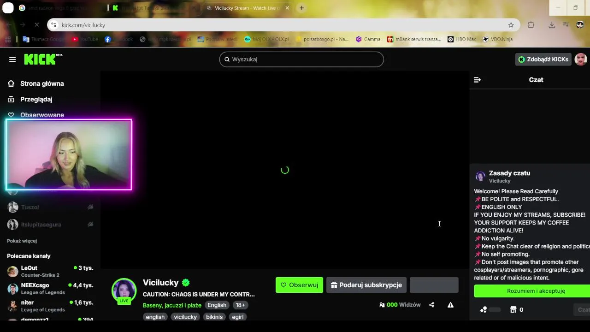Screen dimensions: 590x332
Task: Switch to the Vicilucky Stream browser tab
Action: pos(247,8)
